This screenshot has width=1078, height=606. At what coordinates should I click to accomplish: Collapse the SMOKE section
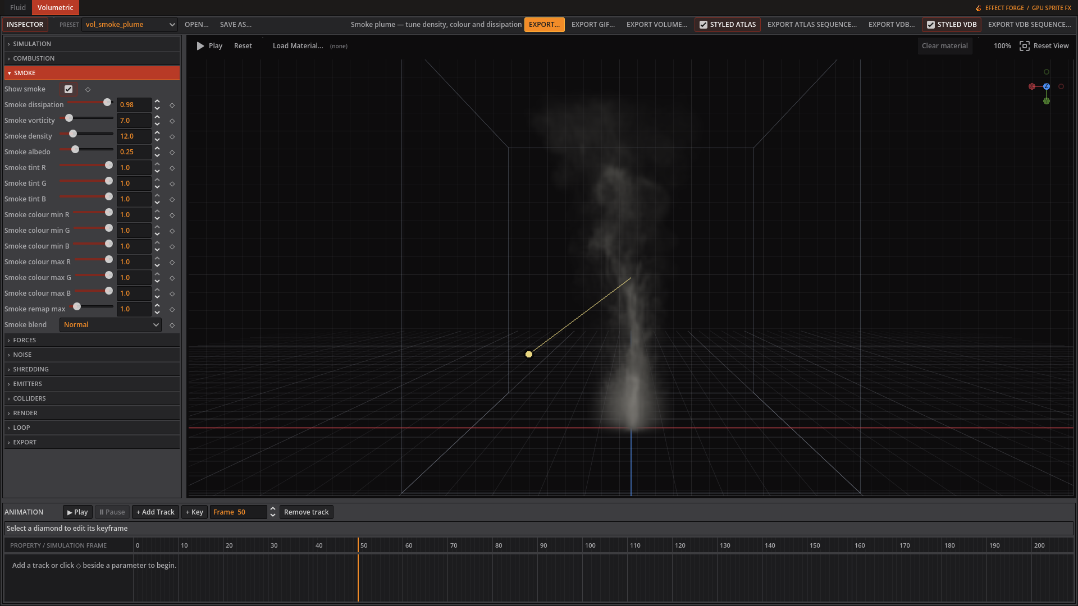click(92, 73)
